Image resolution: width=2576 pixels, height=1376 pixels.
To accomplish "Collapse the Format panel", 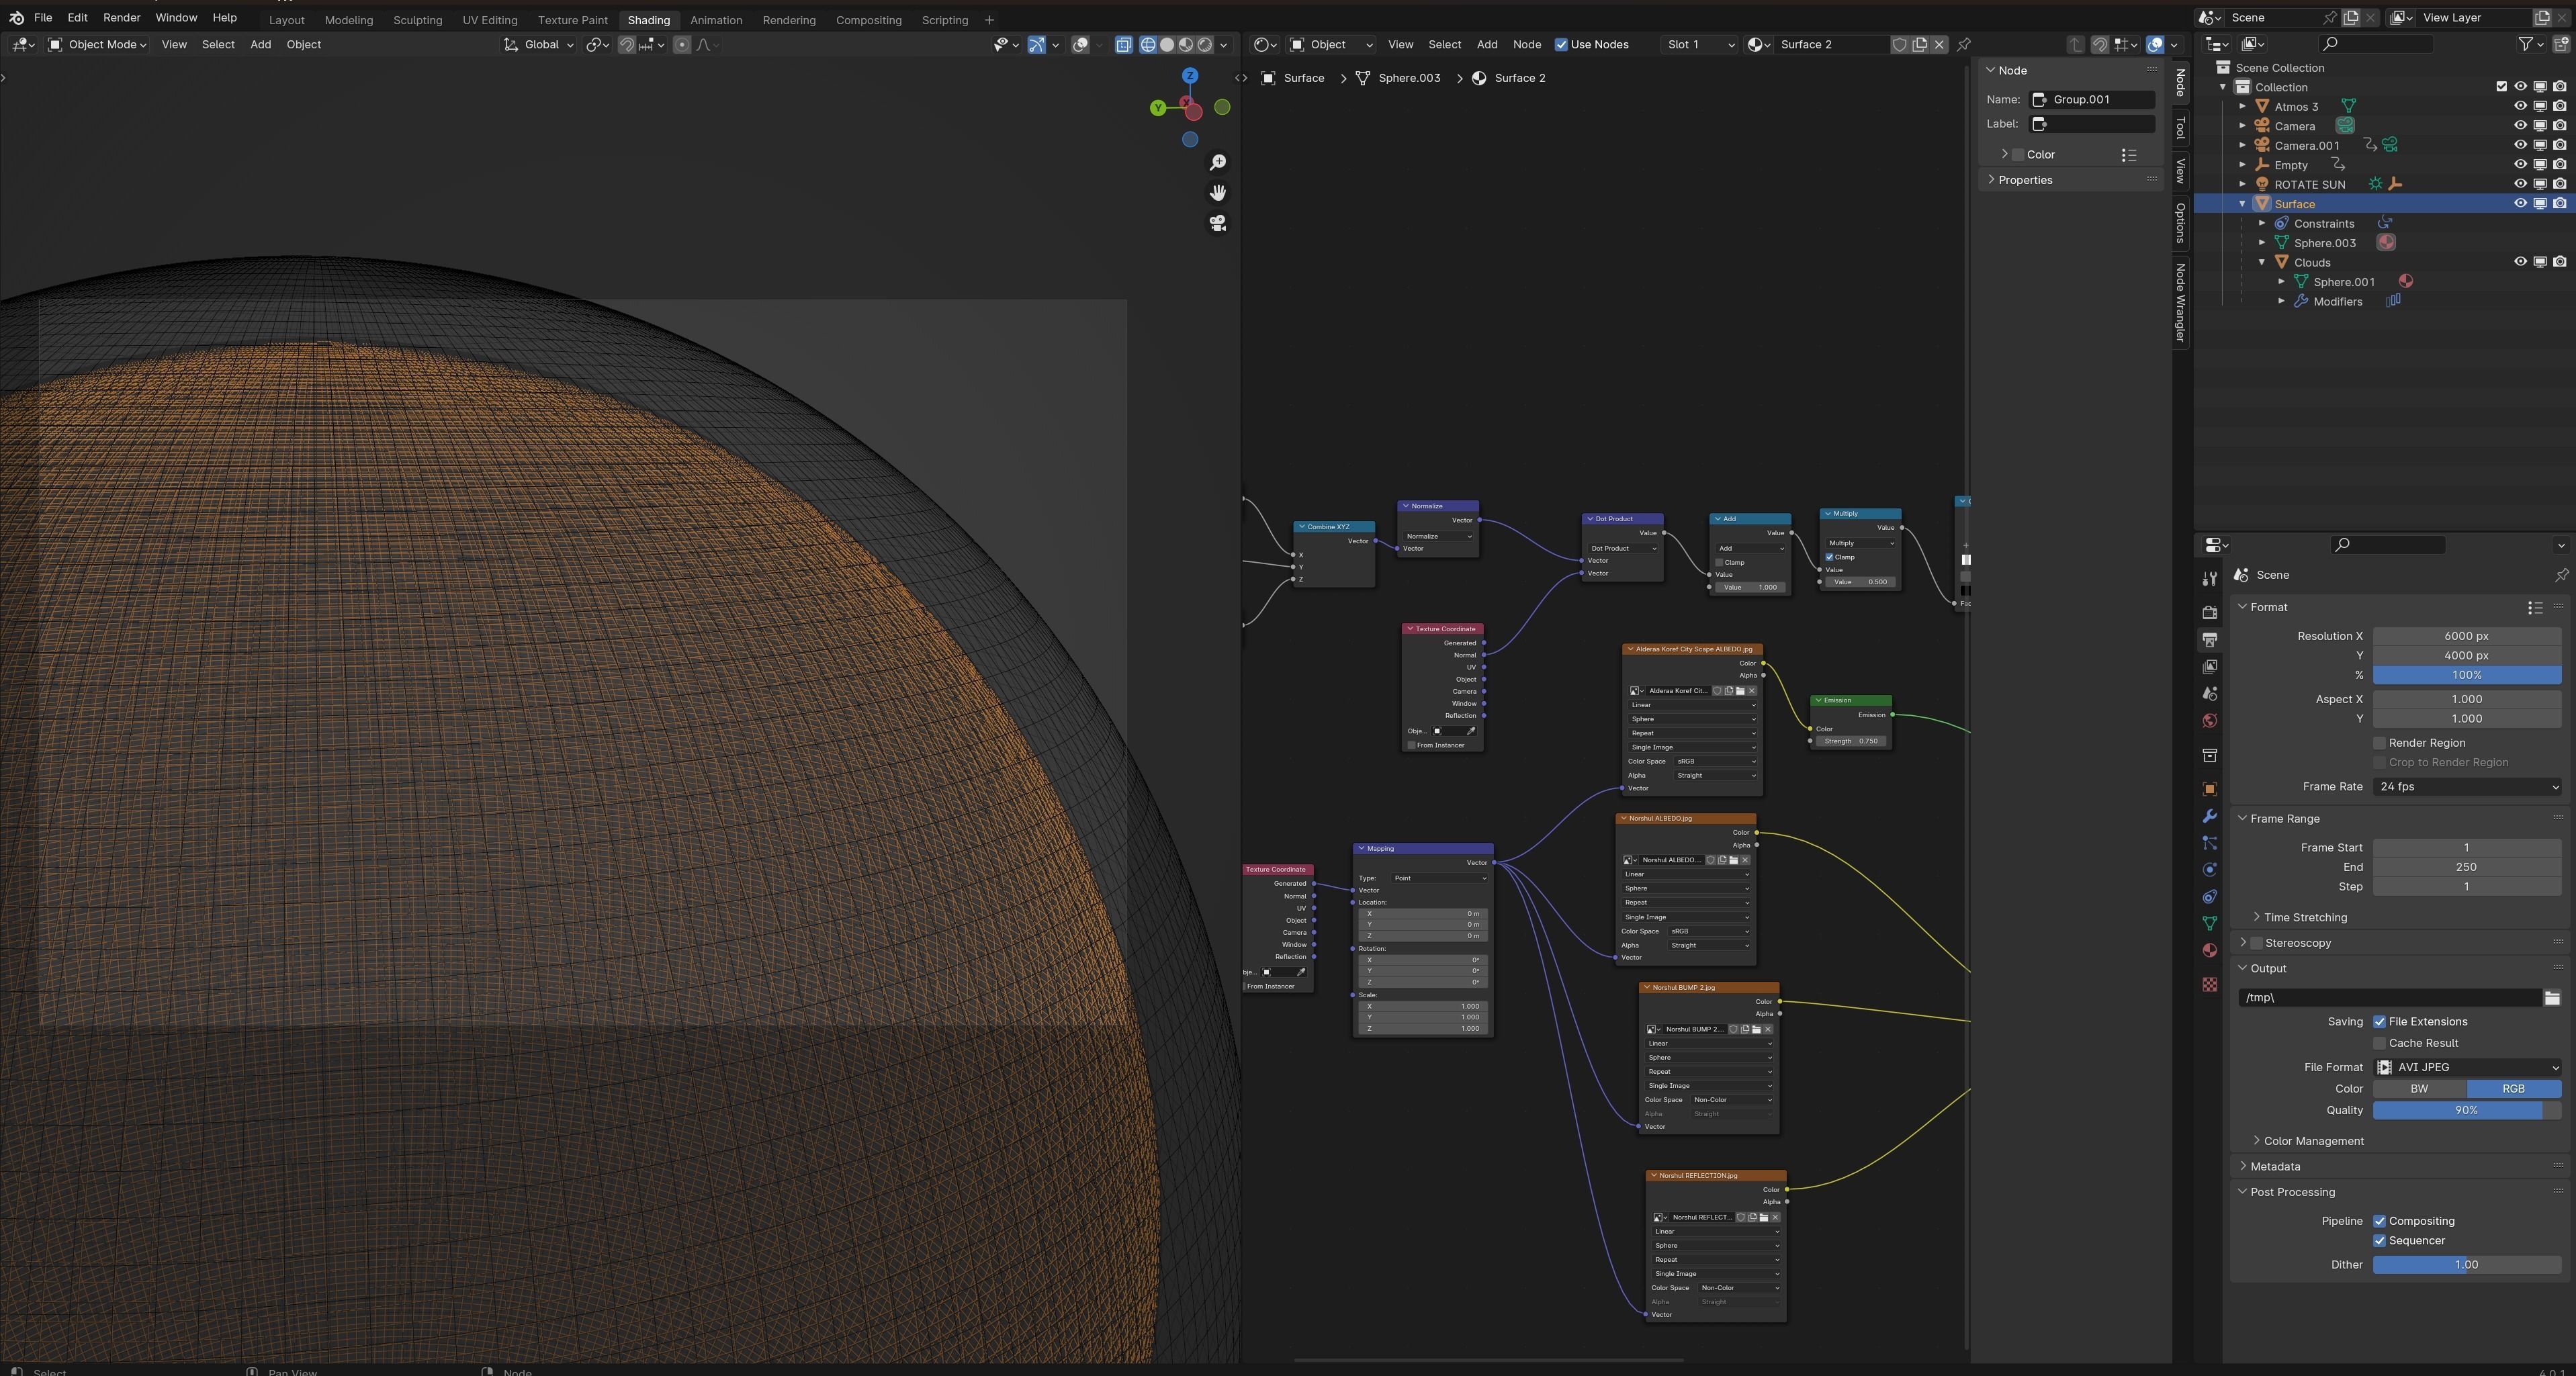I will pyautogui.click(x=2268, y=607).
